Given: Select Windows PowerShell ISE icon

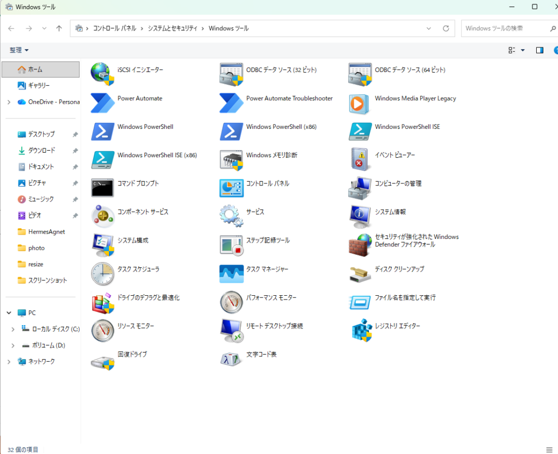Looking at the screenshot, I should (360, 131).
